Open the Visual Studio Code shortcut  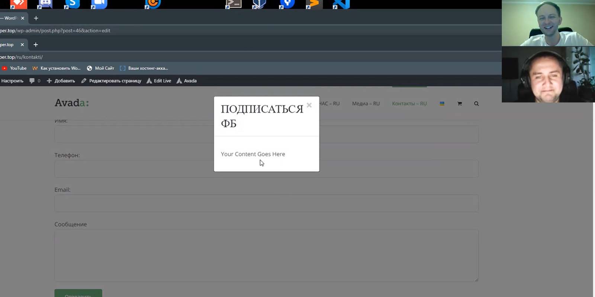coord(341,4)
